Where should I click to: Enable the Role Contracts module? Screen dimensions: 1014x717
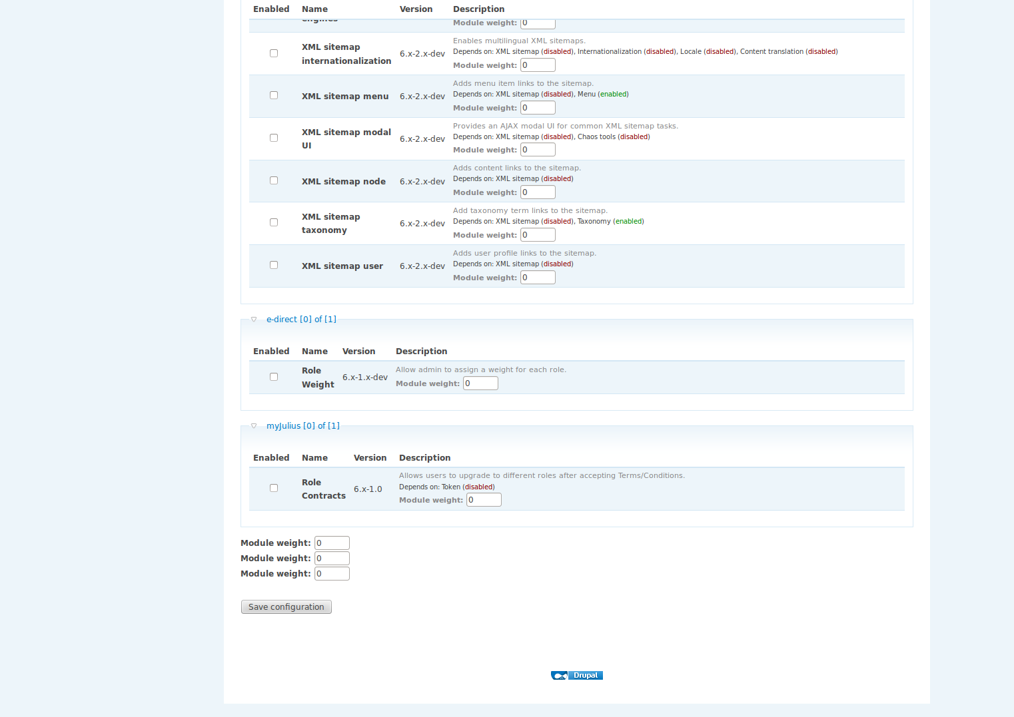point(273,487)
